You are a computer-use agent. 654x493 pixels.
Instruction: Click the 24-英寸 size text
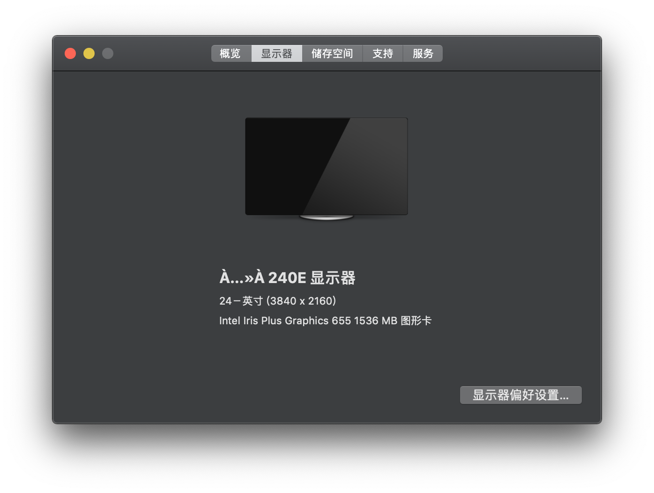[x=241, y=301]
